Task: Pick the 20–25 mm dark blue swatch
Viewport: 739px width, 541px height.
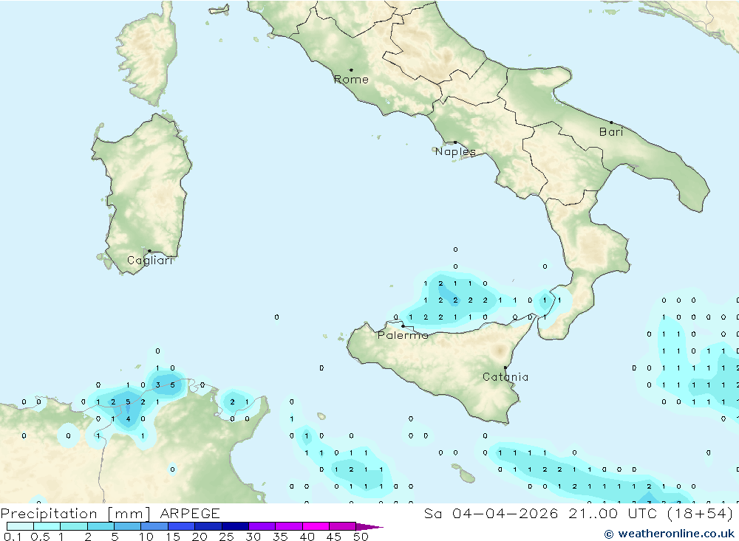Action: click(x=208, y=526)
